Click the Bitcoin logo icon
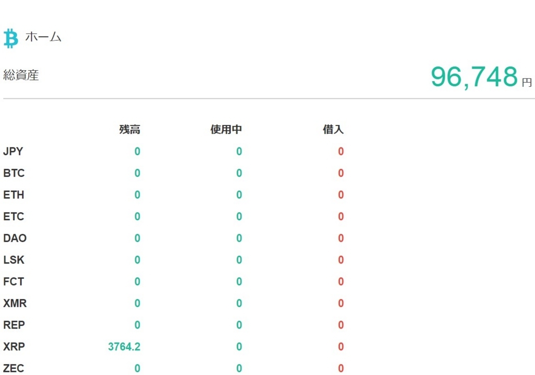The image size is (535, 375). 10,38
